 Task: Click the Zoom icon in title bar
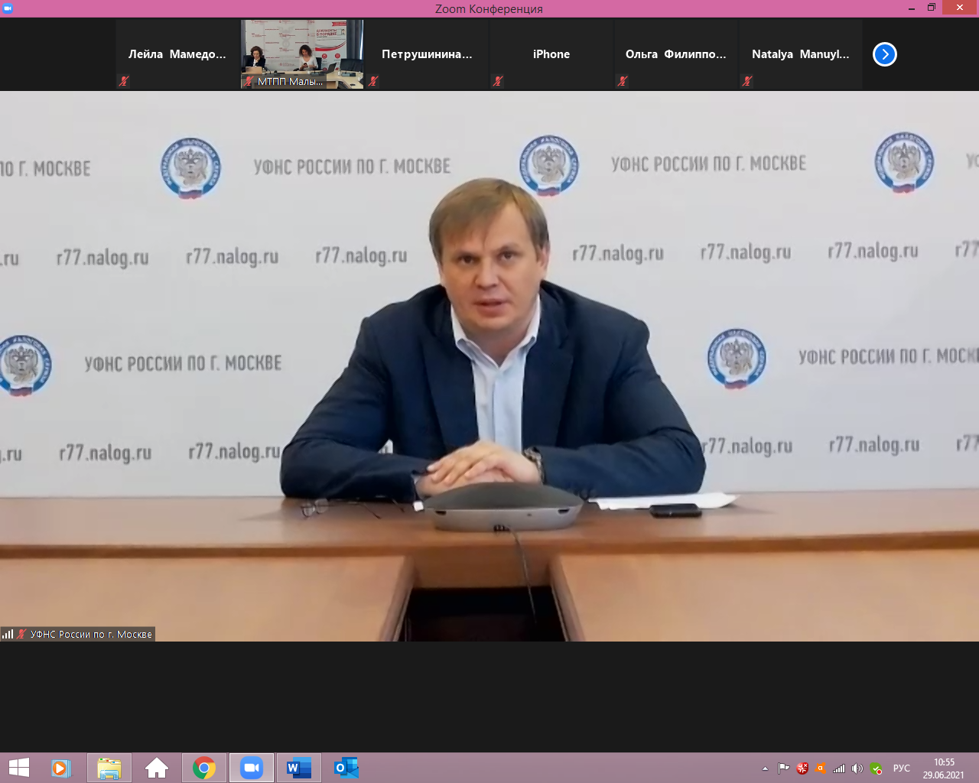click(8, 8)
